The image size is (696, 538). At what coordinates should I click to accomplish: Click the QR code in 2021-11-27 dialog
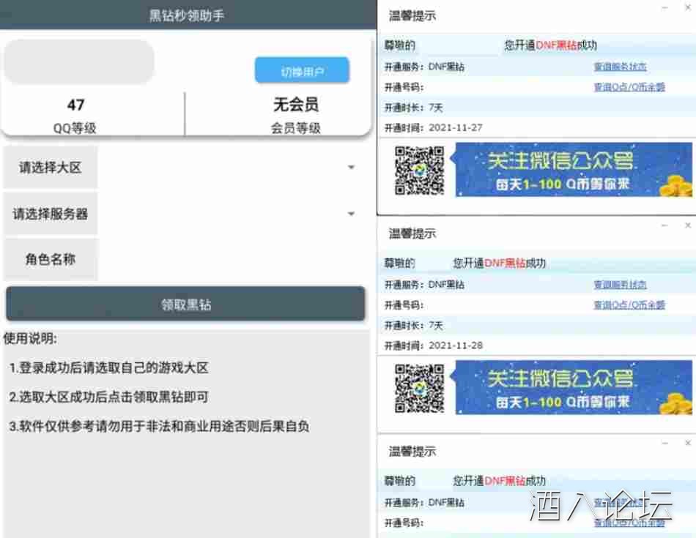(x=419, y=171)
